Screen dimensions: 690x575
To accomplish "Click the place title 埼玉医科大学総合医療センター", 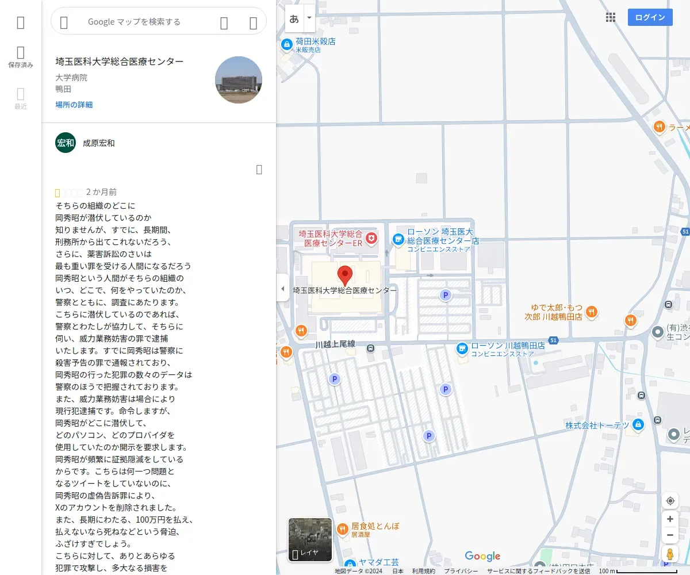I will 120,62.
